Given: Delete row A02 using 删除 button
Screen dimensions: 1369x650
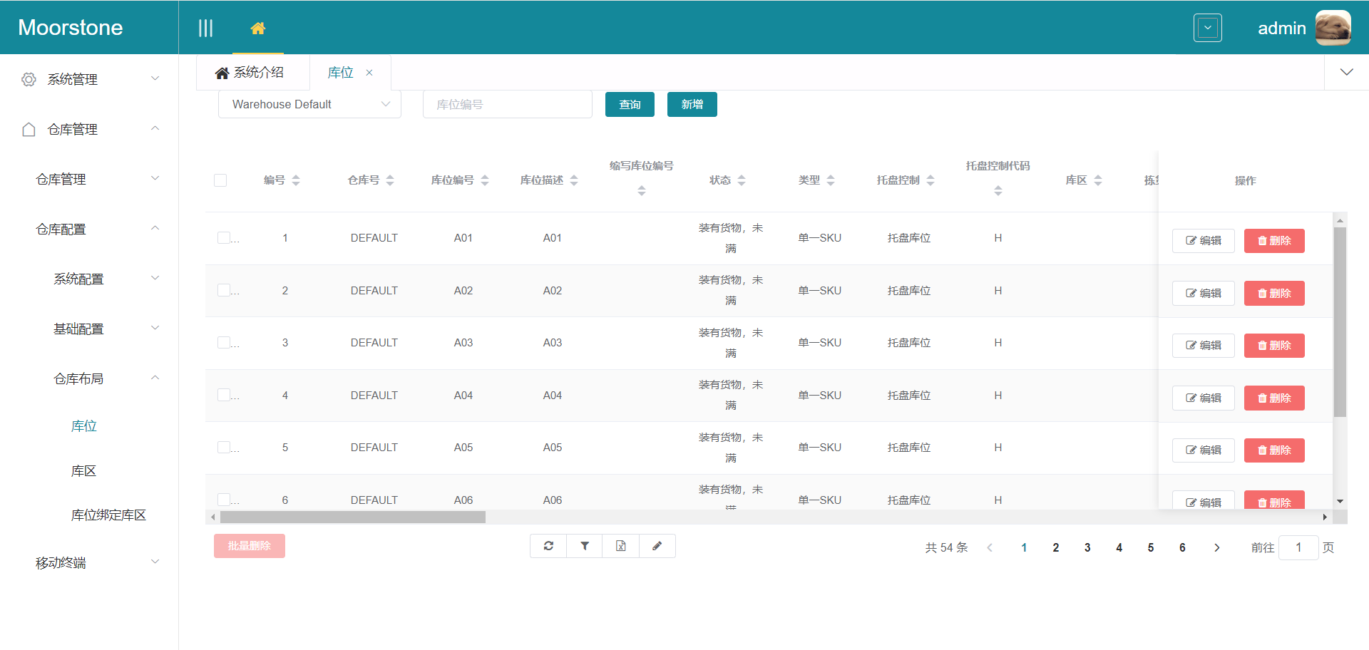Looking at the screenshot, I should [x=1273, y=293].
